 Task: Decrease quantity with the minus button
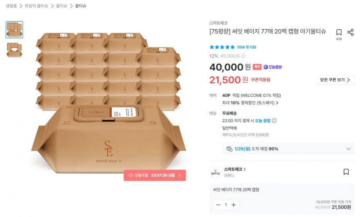coord(218,205)
